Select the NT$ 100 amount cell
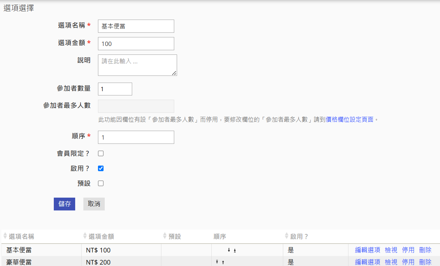 click(x=121, y=250)
